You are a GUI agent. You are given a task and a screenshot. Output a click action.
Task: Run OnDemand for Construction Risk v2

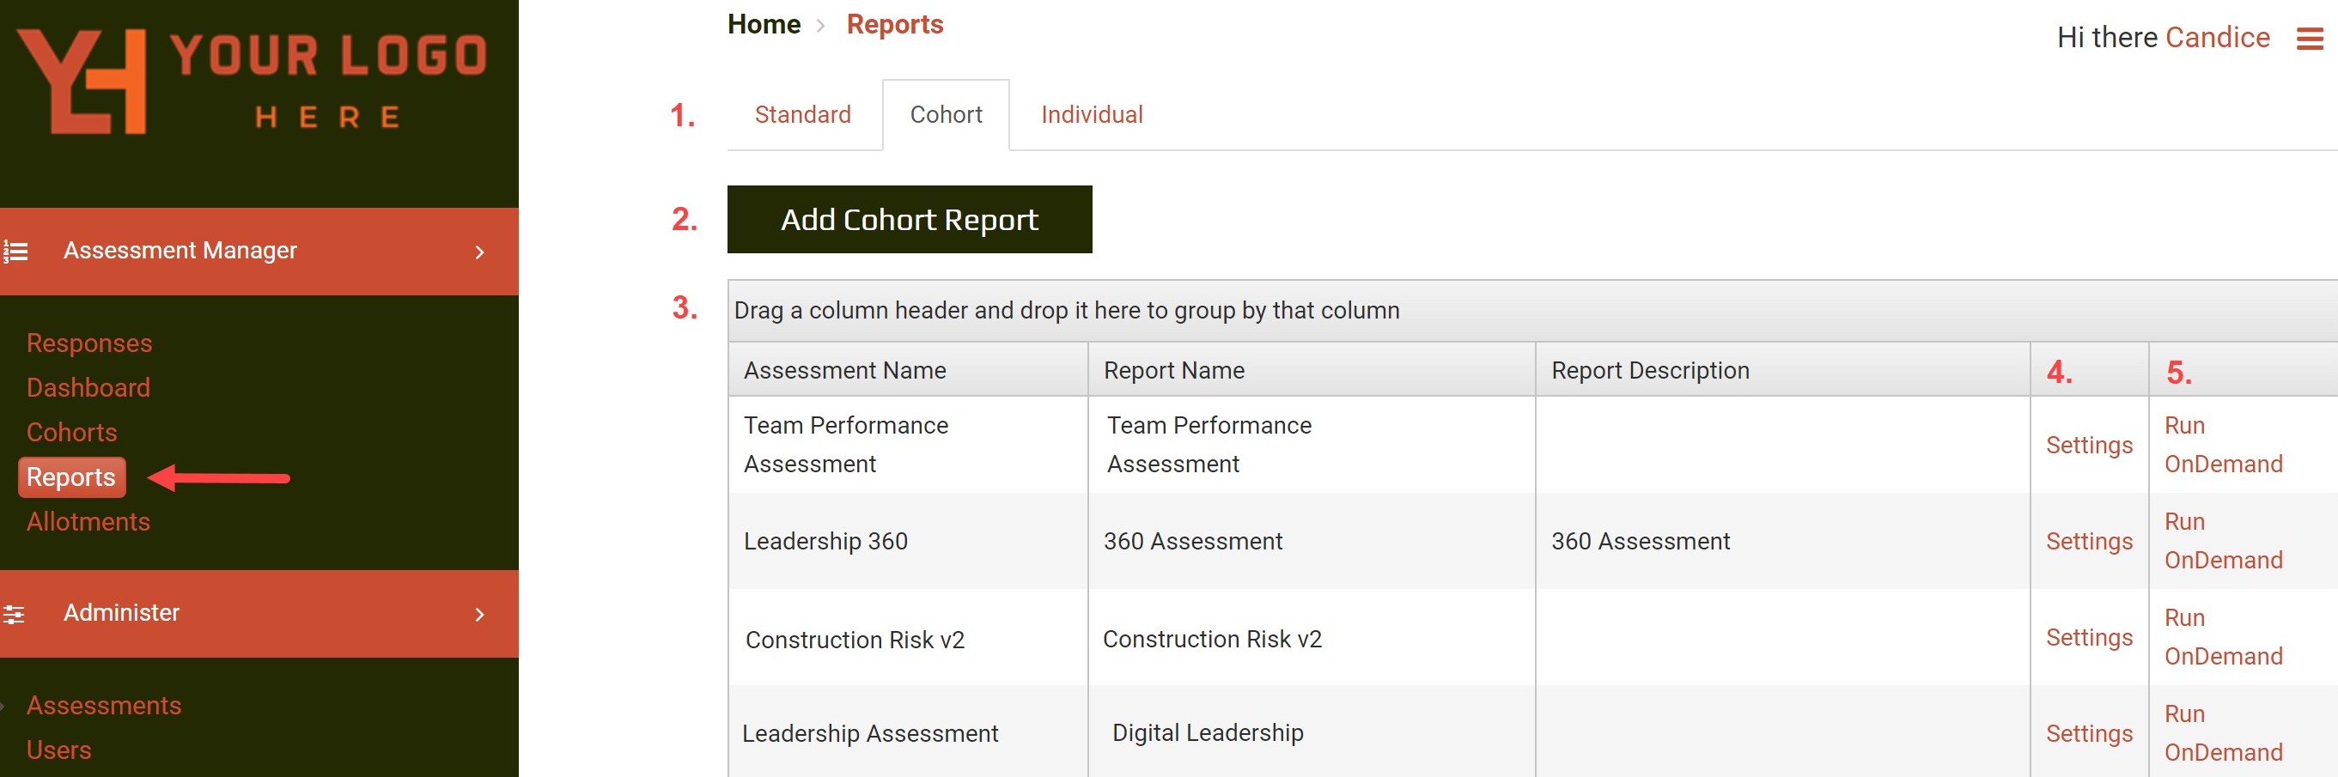[x=2222, y=636]
